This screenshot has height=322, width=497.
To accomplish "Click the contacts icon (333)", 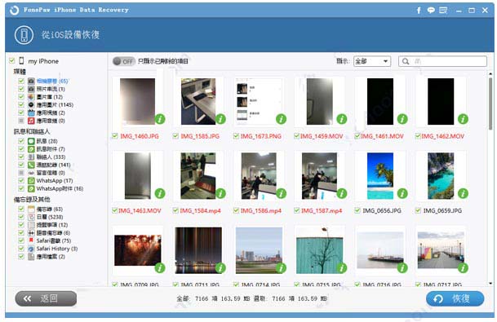I will click(31, 157).
